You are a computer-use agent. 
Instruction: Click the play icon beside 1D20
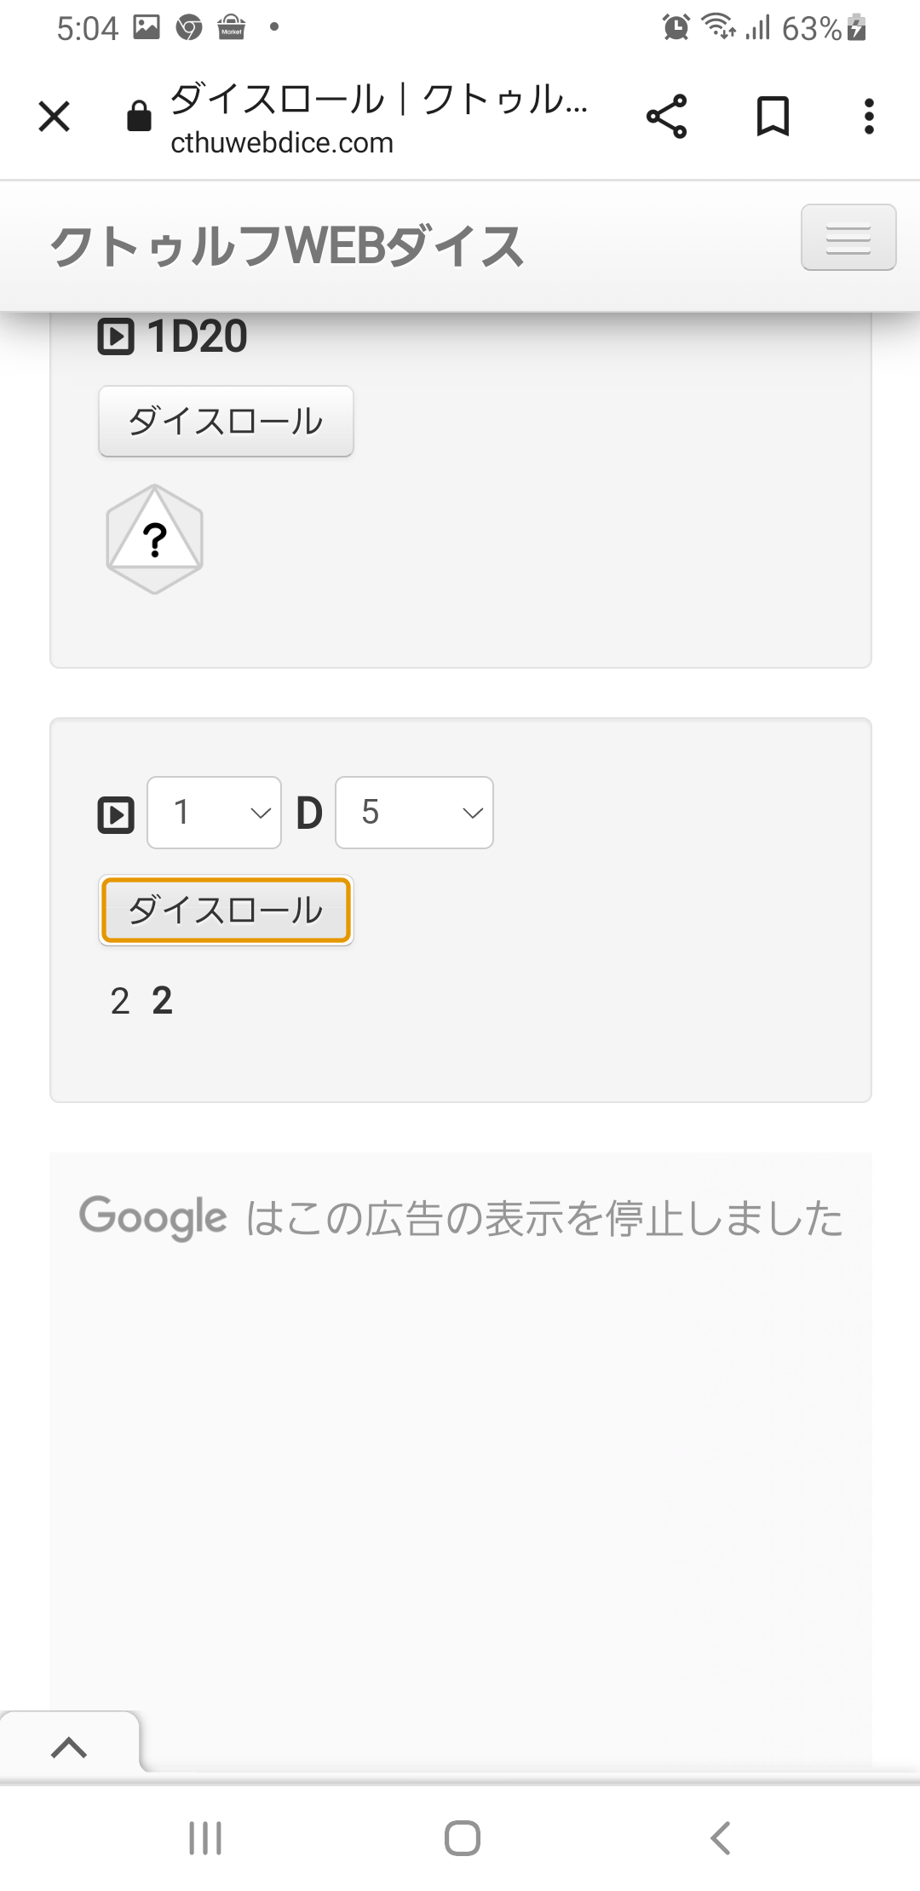pyautogui.click(x=116, y=336)
